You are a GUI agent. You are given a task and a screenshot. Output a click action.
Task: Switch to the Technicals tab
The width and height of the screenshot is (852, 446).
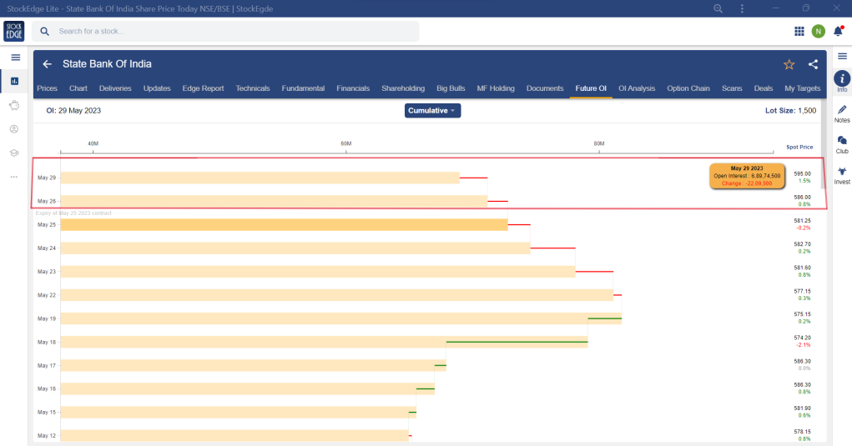click(x=253, y=88)
